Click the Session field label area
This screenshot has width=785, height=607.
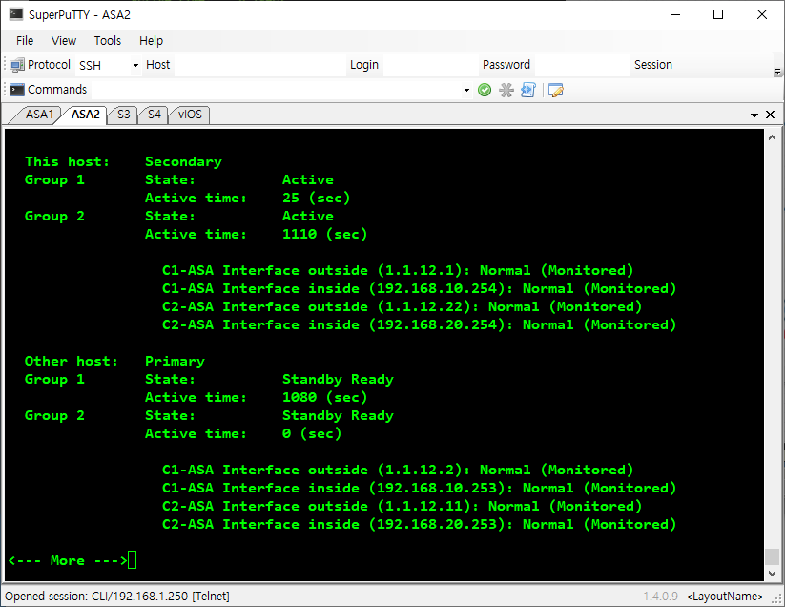(652, 65)
